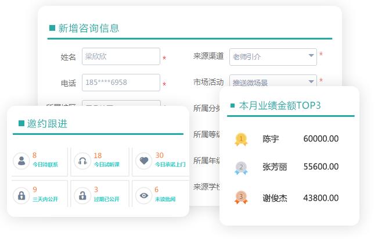Click the gold medal icon beside 陈宇
Viewport: 378px width, 239px height.
[241, 140]
